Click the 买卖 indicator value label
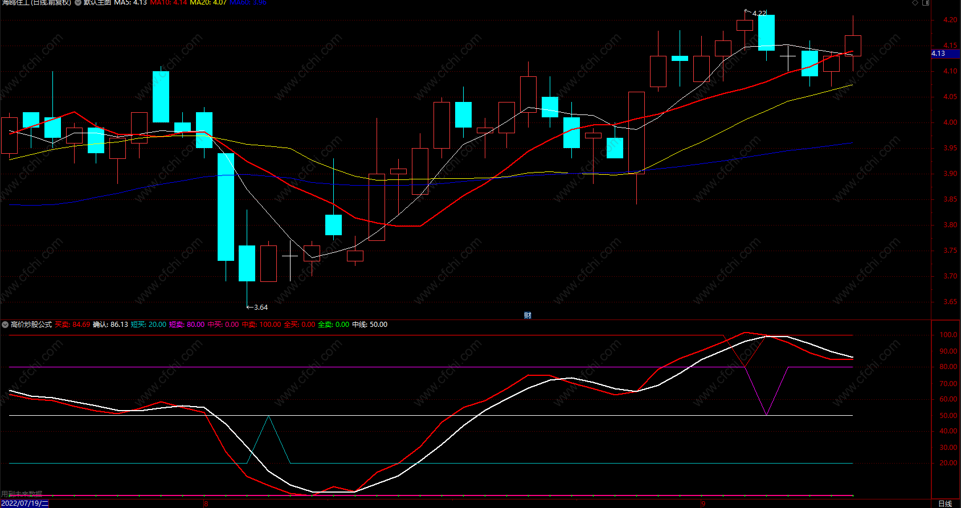Image resolution: width=961 pixels, height=508 pixels. coord(72,325)
